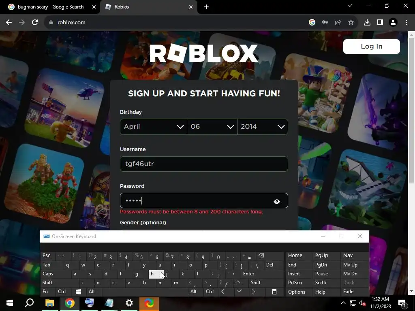Toggle Chrome side panel icon
The width and height of the screenshot is (415, 311).
[x=380, y=23]
